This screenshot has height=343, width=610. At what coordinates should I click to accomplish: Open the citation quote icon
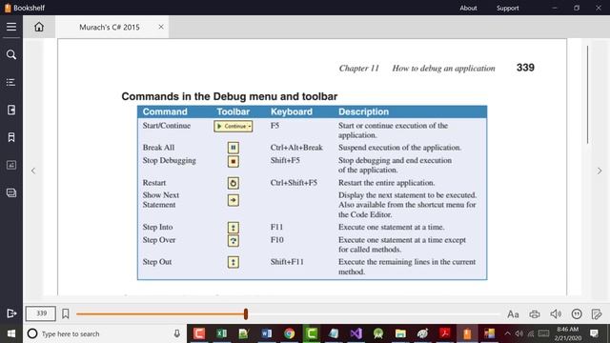pos(577,313)
